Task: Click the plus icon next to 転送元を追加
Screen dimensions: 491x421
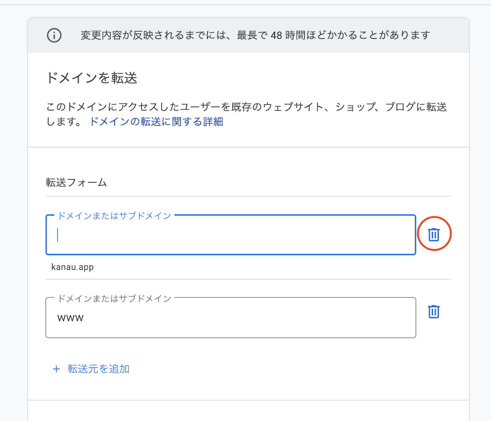Action: (x=56, y=369)
